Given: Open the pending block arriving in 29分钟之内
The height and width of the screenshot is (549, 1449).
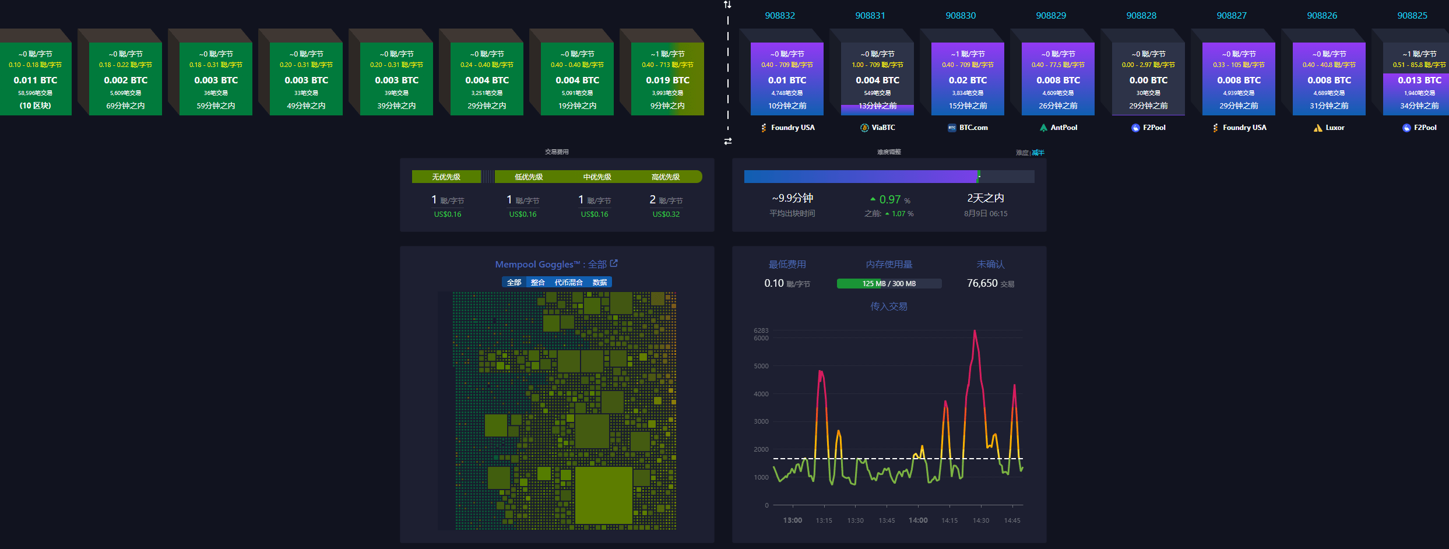Looking at the screenshot, I should [x=487, y=79].
